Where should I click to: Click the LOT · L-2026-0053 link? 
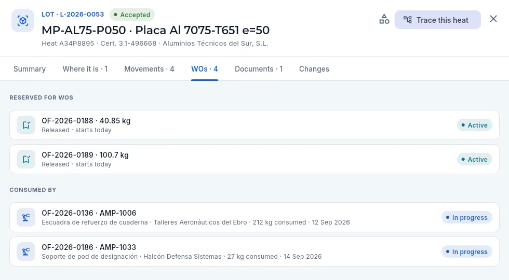click(x=73, y=15)
